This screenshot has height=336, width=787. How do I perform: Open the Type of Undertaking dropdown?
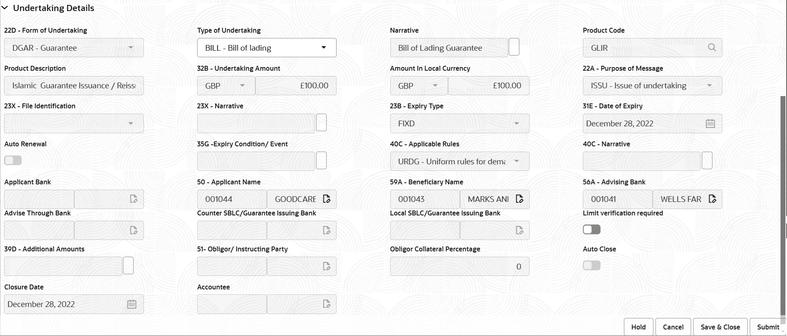point(323,47)
